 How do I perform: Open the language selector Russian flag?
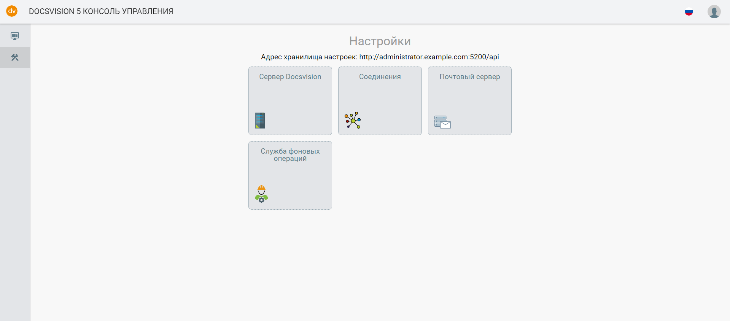tap(689, 12)
